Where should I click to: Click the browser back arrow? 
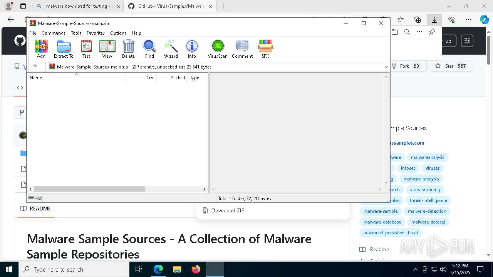tap(11, 20)
